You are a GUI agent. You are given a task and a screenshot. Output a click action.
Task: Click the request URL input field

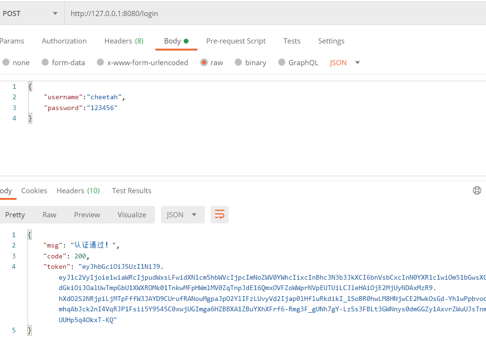(x=274, y=14)
